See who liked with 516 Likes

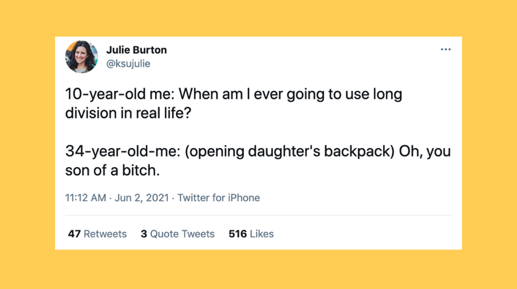pos(251,234)
